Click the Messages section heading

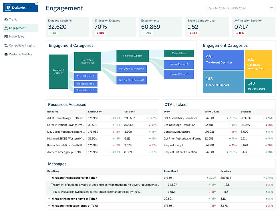pyautogui.click(x=57, y=164)
